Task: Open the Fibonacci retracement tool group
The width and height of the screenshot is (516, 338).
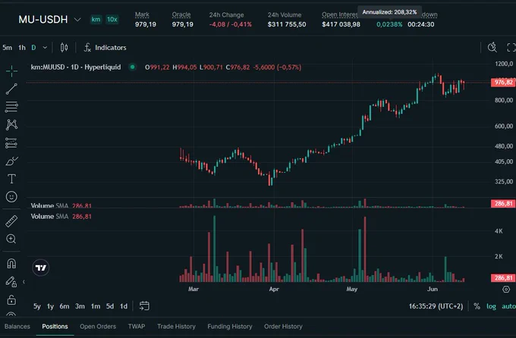Action: point(11,107)
